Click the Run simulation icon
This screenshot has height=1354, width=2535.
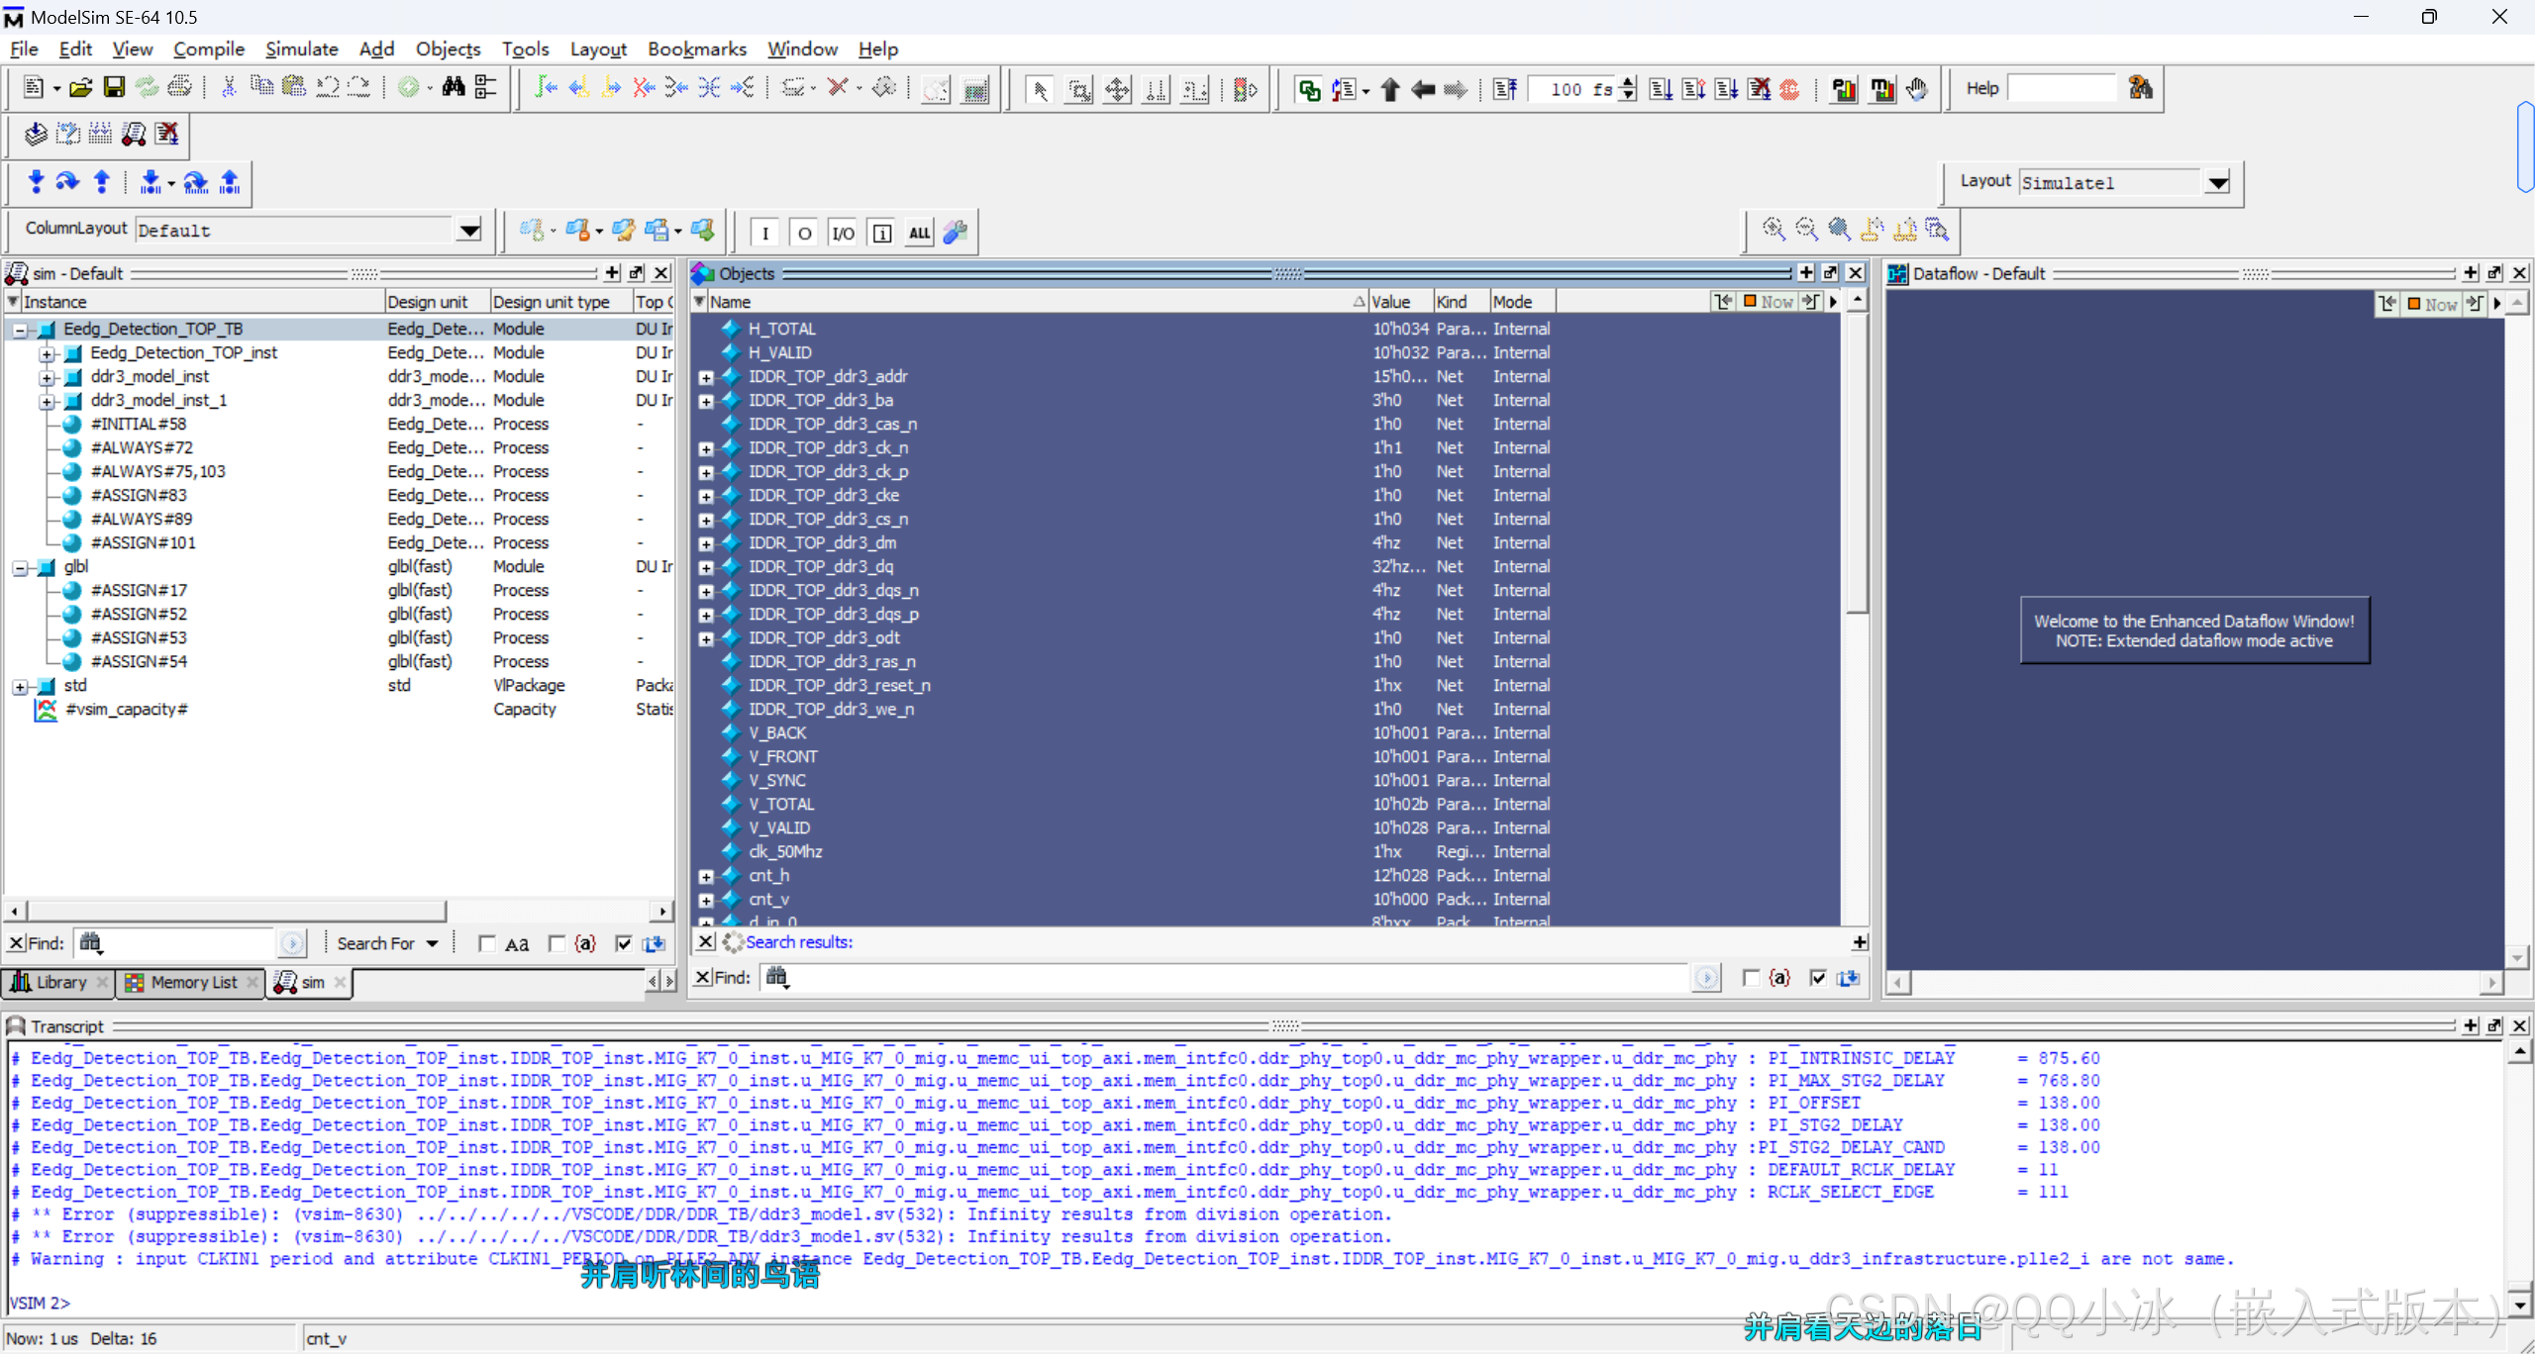click(x=1661, y=88)
